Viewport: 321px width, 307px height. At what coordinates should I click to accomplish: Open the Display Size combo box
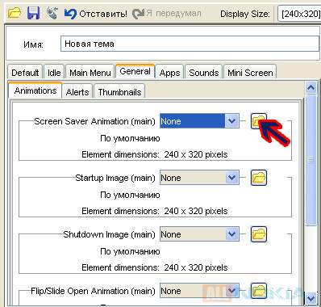click(299, 14)
